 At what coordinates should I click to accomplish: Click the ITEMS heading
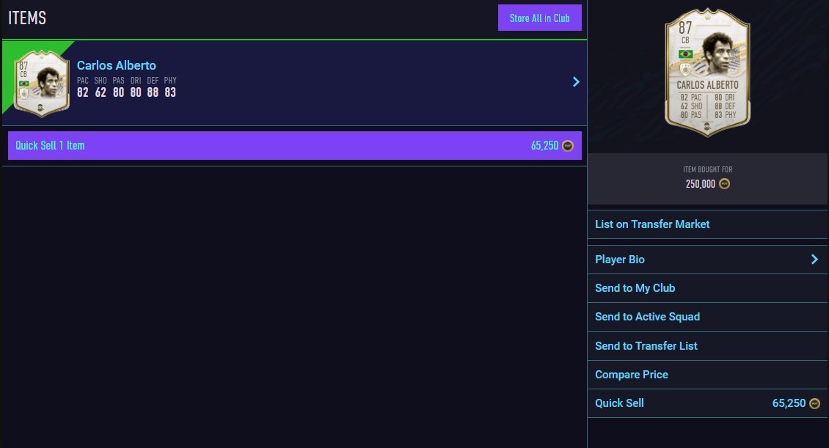(x=27, y=18)
